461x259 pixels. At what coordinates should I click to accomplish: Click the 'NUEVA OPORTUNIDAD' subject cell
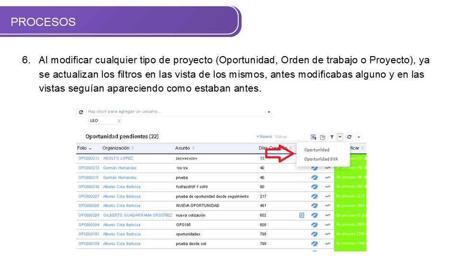coord(197,206)
